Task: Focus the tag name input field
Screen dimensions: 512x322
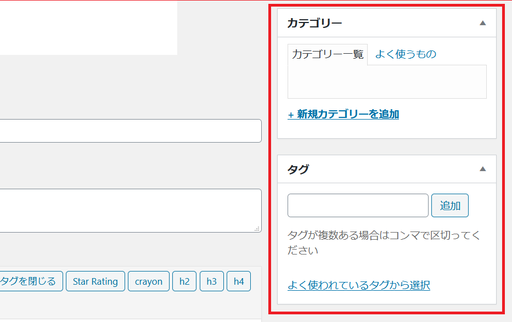Action: [358, 206]
